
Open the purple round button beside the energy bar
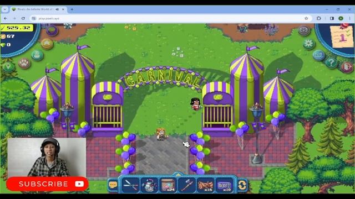click(x=52, y=31)
